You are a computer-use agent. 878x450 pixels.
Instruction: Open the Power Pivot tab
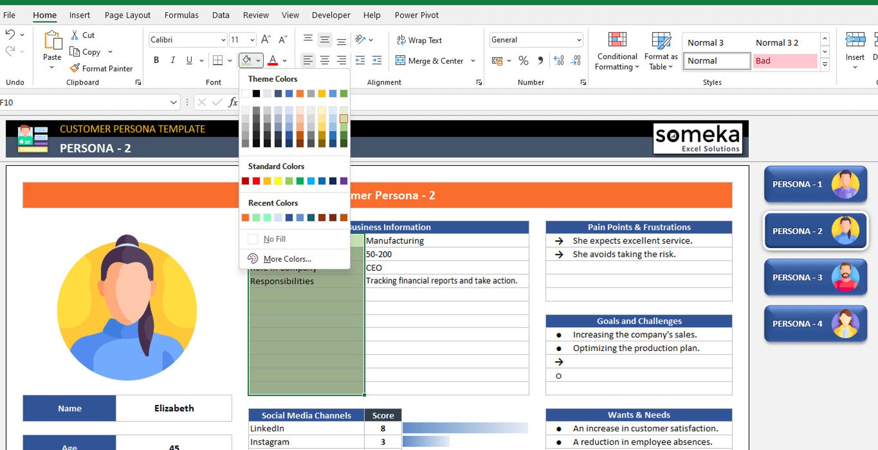point(417,15)
